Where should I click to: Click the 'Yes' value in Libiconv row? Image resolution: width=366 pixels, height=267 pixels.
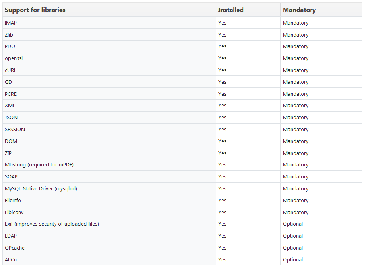click(222, 213)
